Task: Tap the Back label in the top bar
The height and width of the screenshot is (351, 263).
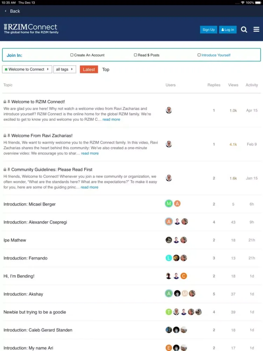Action: (15, 11)
